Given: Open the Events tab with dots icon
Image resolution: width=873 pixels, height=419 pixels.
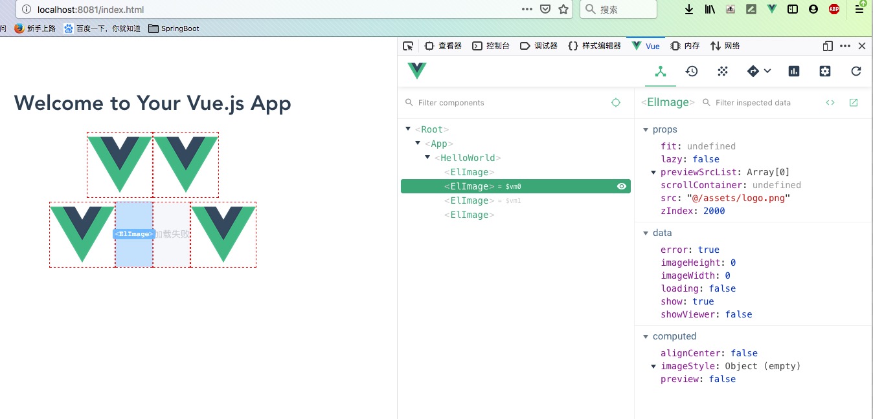Looking at the screenshot, I should pos(723,71).
